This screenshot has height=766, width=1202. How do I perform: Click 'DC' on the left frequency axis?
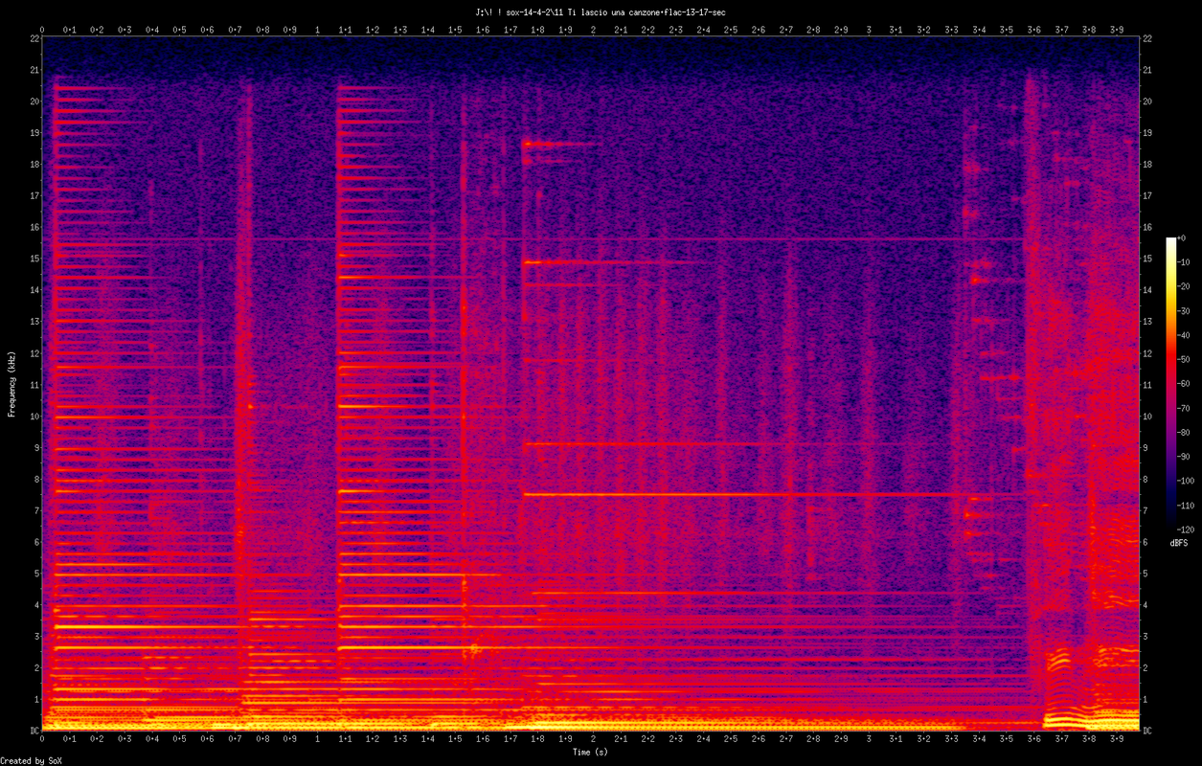pos(34,731)
